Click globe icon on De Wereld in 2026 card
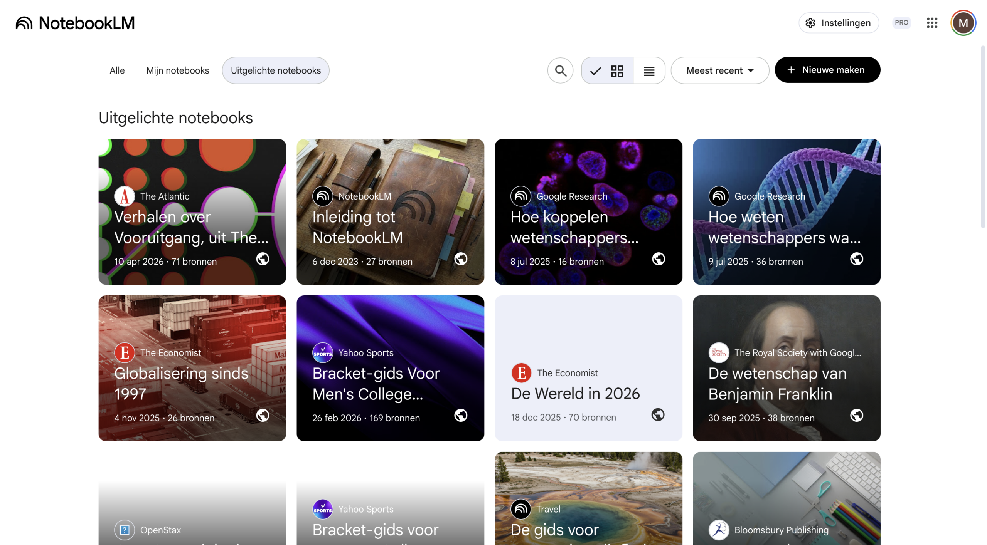The image size is (987, 545). point(658,415)
